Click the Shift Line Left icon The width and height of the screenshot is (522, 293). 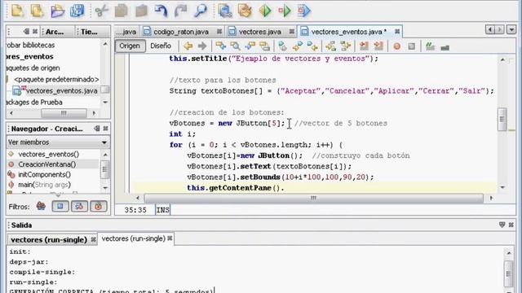364,46
